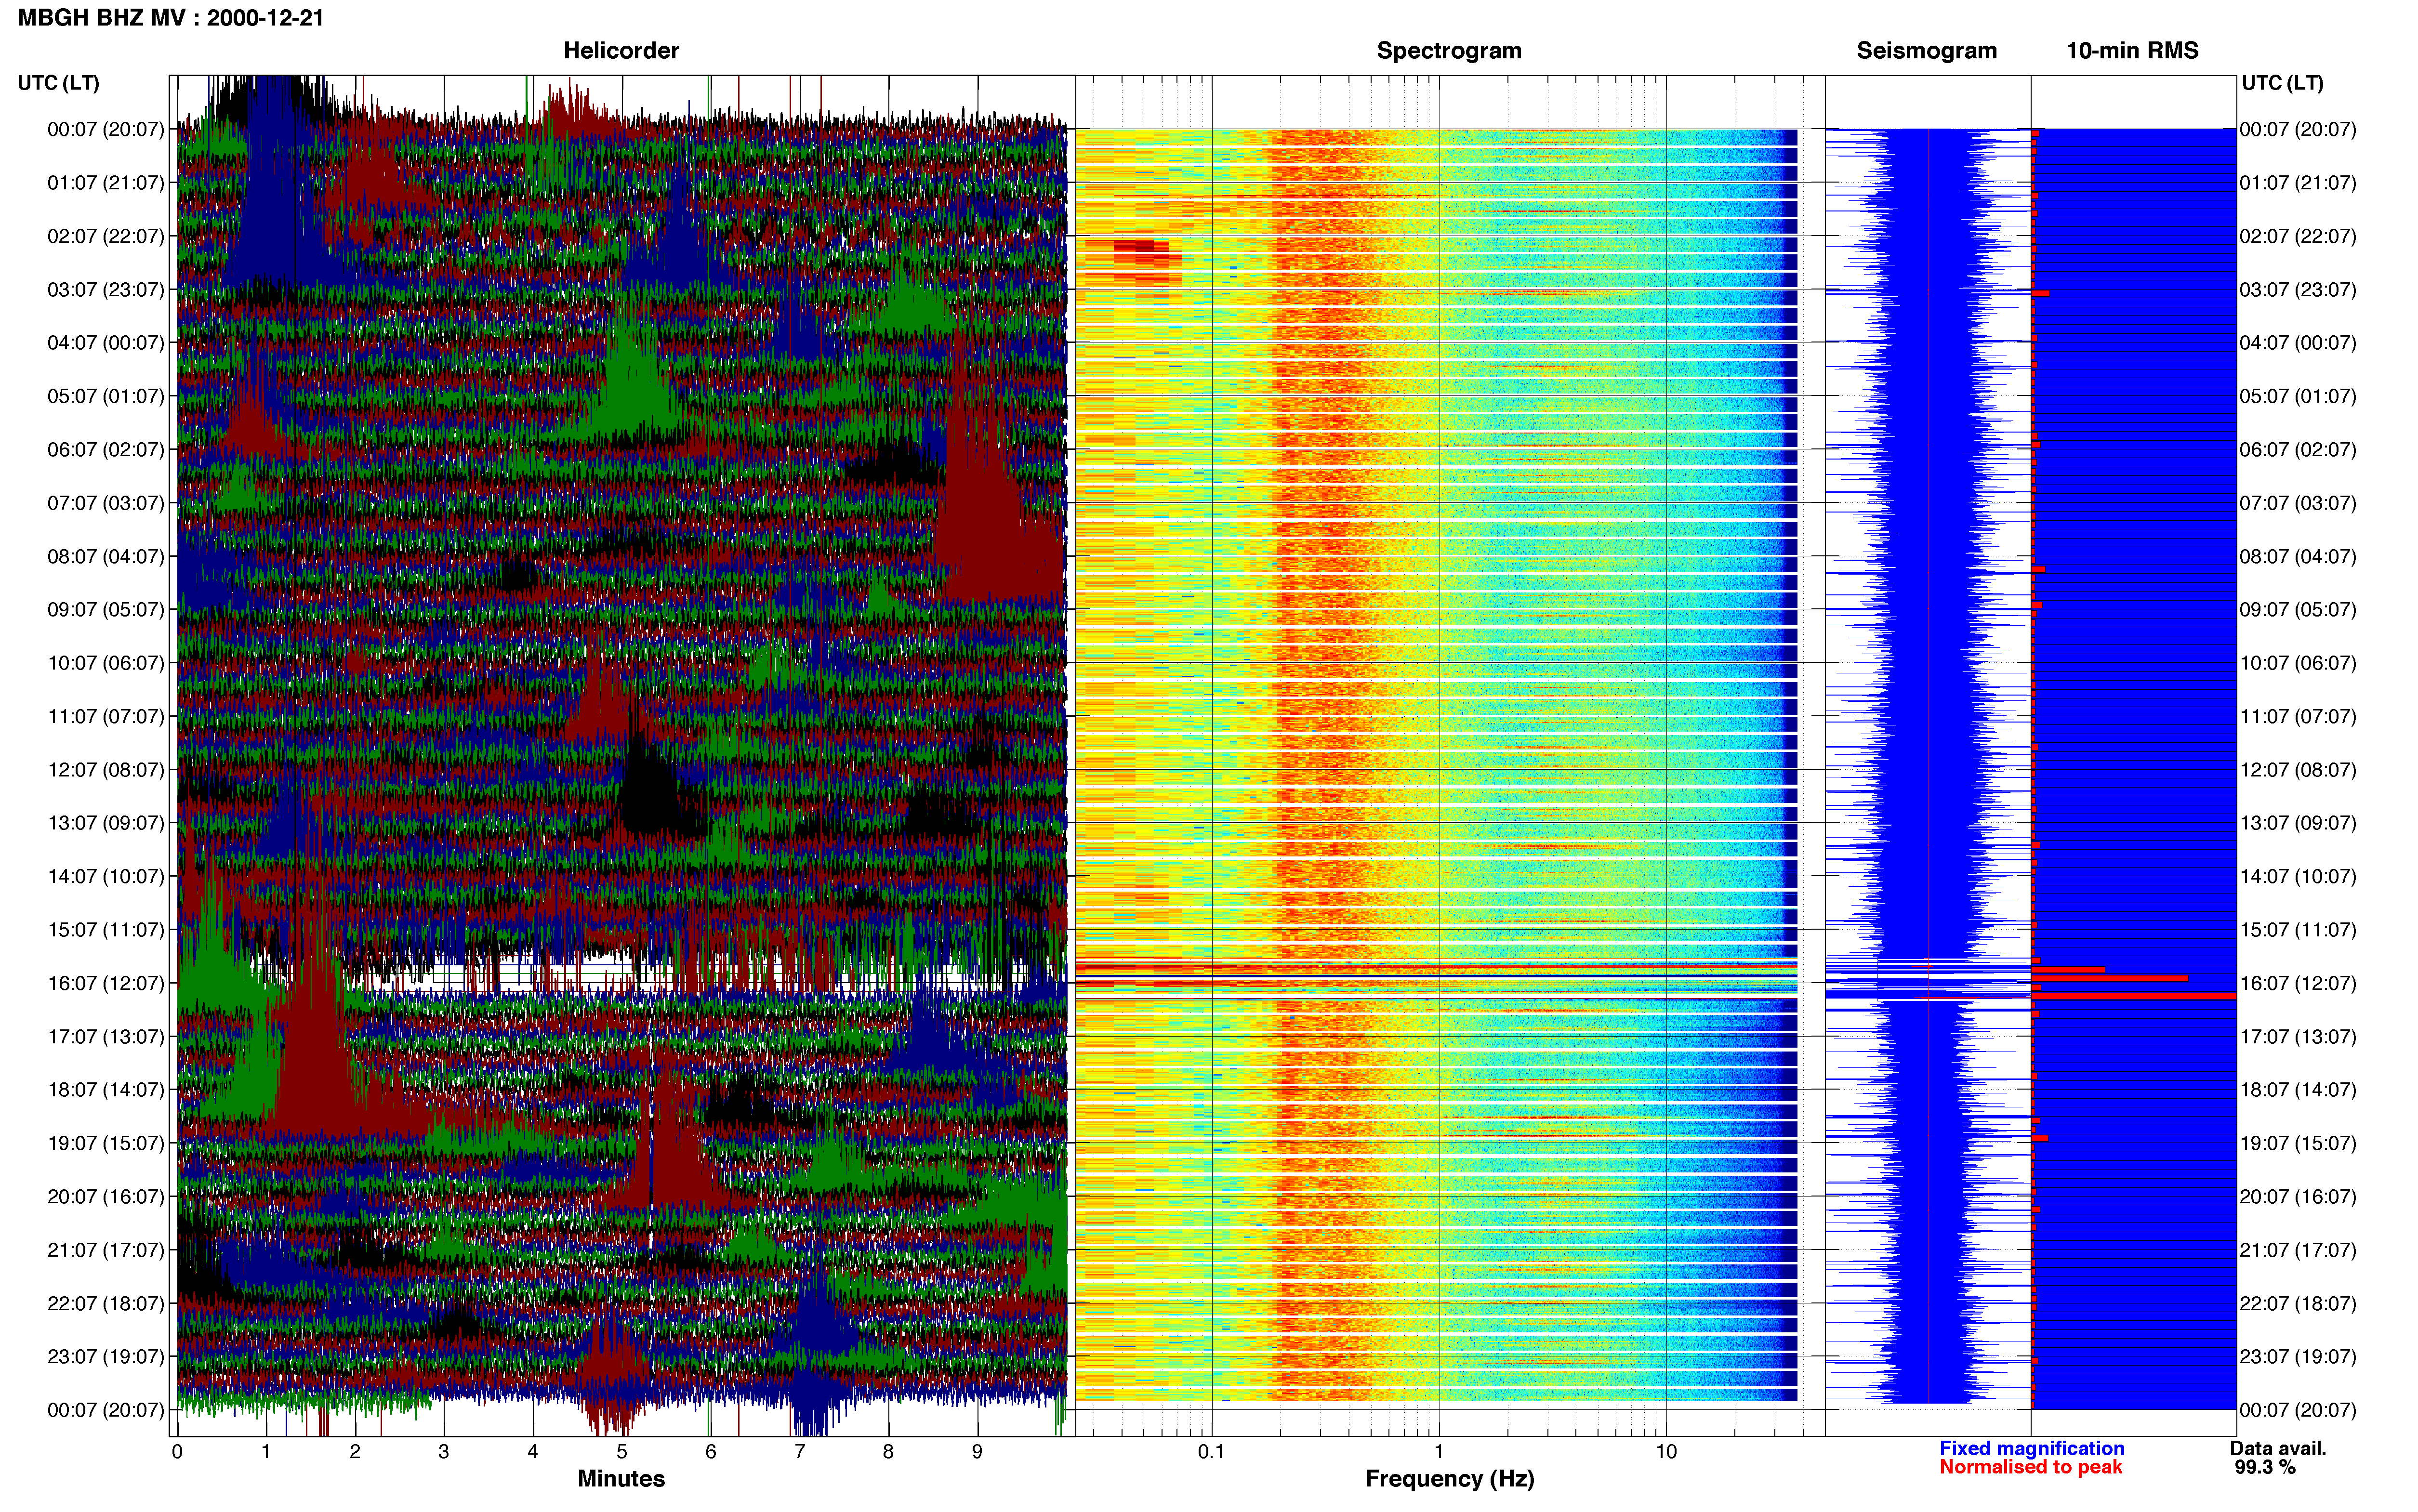
Task: Click right time label 23:07 (19:07)
Action: [x=2298, y=1356]
